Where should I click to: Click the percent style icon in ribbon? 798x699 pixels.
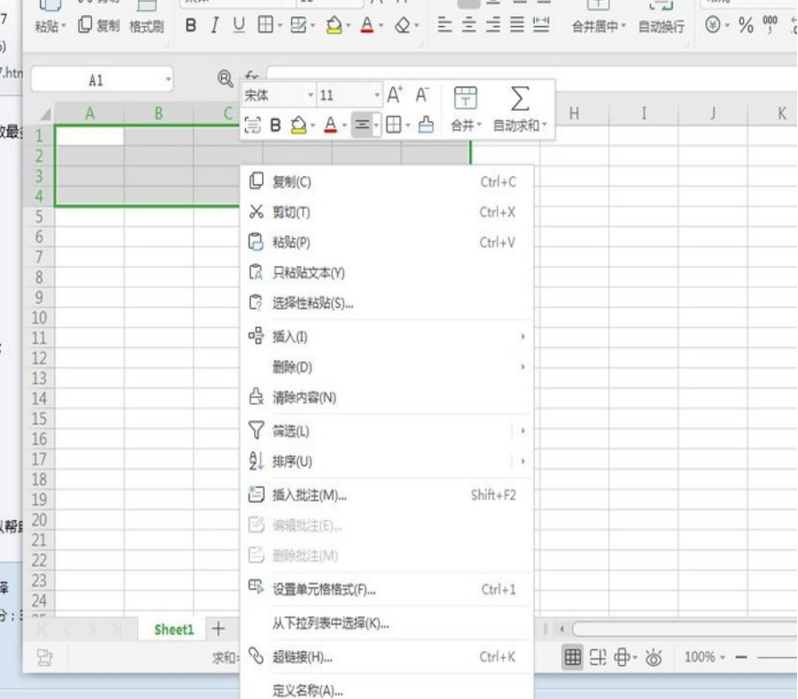click(x=745, y=26)
